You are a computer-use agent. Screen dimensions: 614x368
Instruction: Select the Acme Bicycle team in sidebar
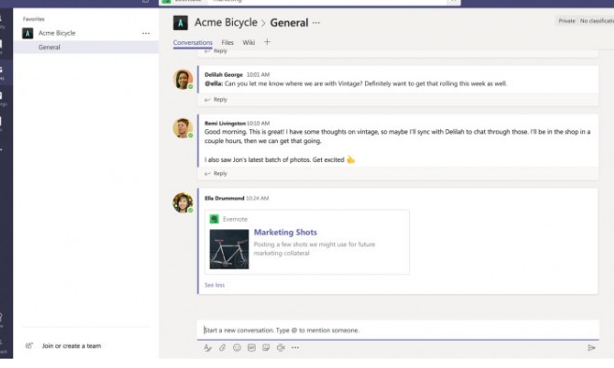click(86, 34)
